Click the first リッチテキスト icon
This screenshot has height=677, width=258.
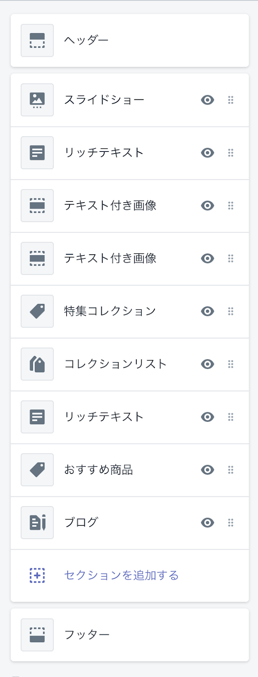tap(37, 153)
